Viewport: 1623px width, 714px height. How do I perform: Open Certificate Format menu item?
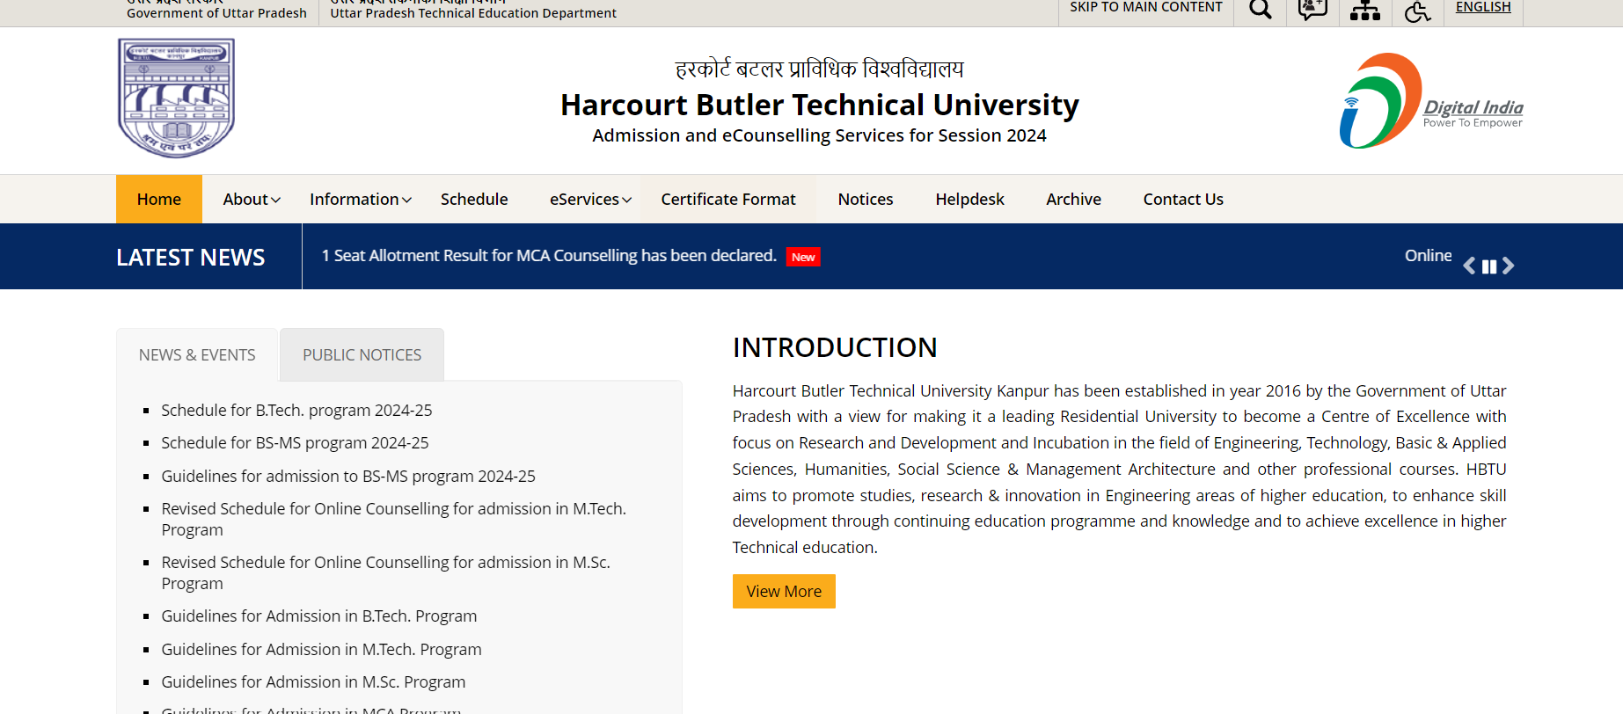[728, 199]
